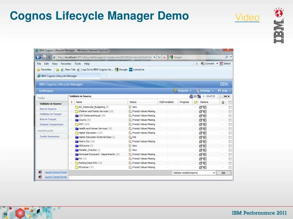
Task: Click second option icon for Courts row
Action: [205, 120]
